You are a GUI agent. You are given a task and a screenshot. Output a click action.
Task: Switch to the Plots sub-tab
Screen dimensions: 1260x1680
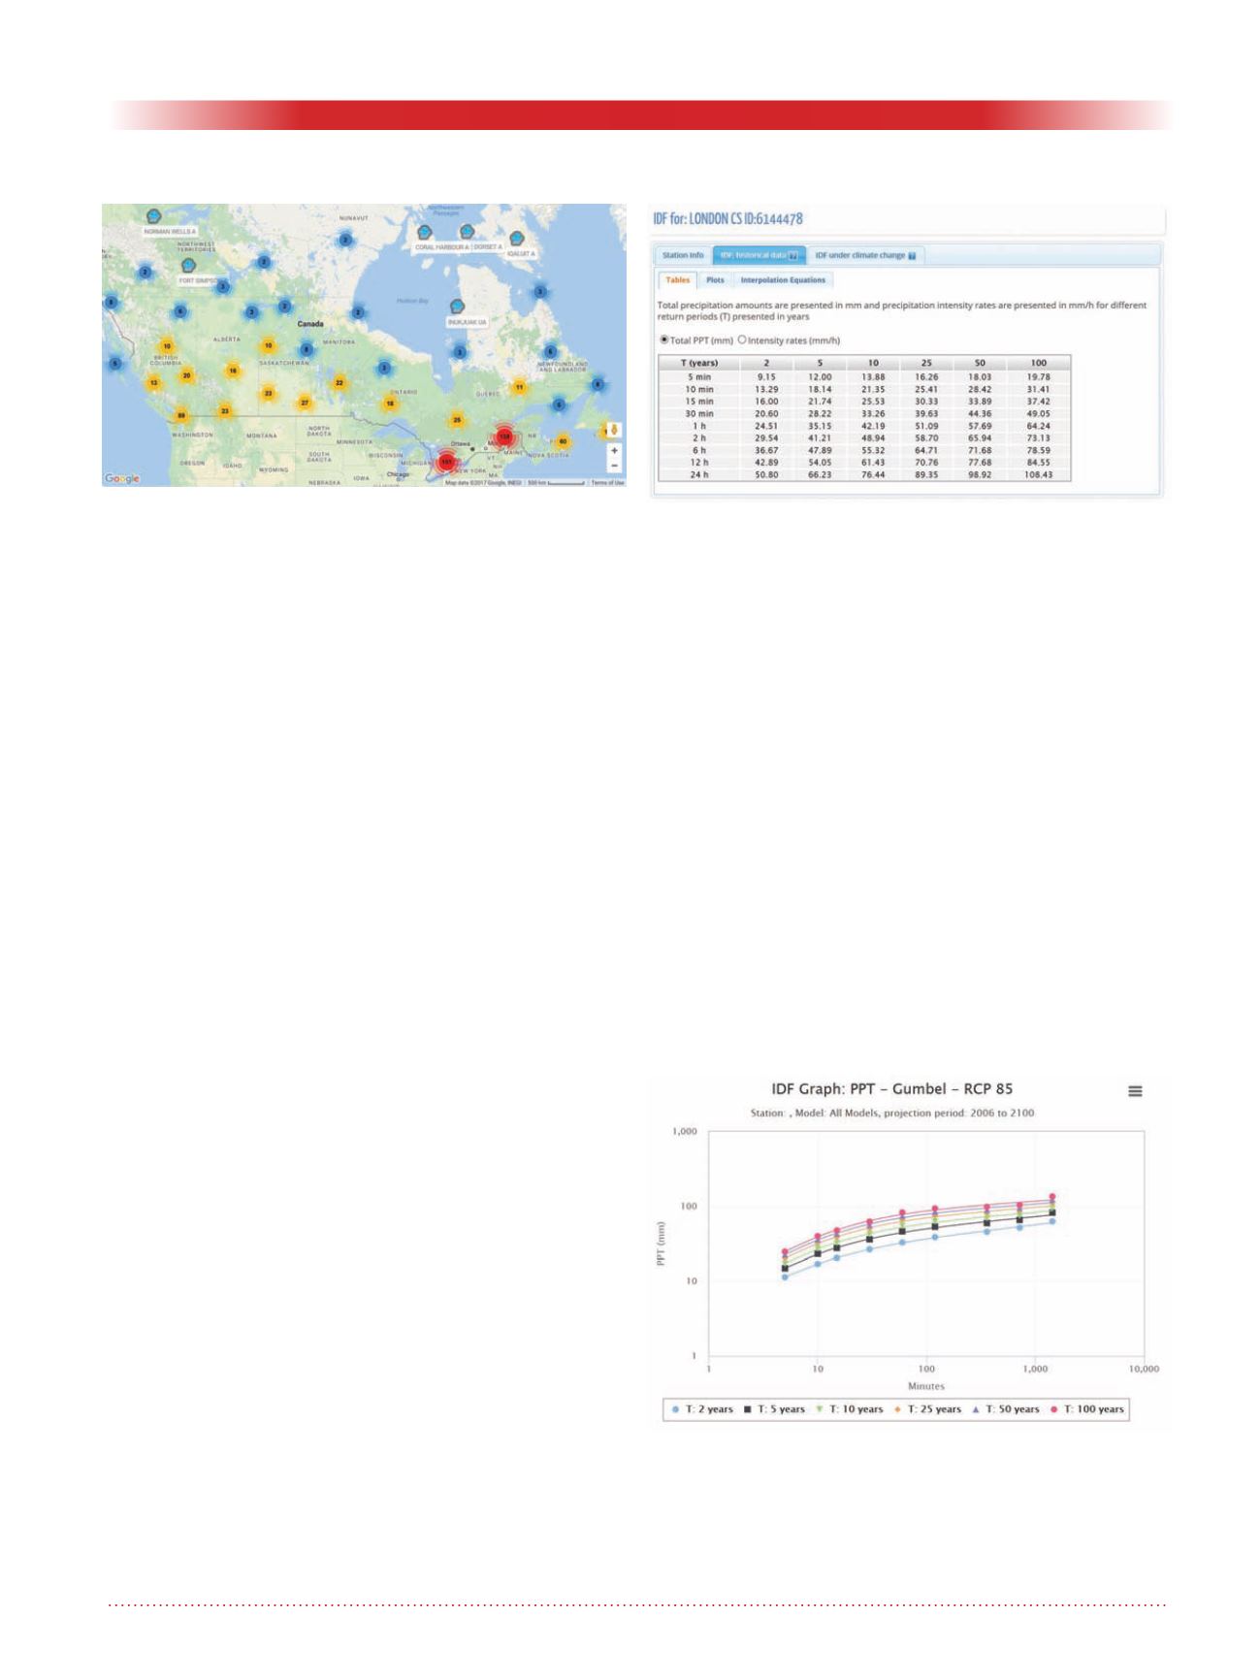click(715, 280)
